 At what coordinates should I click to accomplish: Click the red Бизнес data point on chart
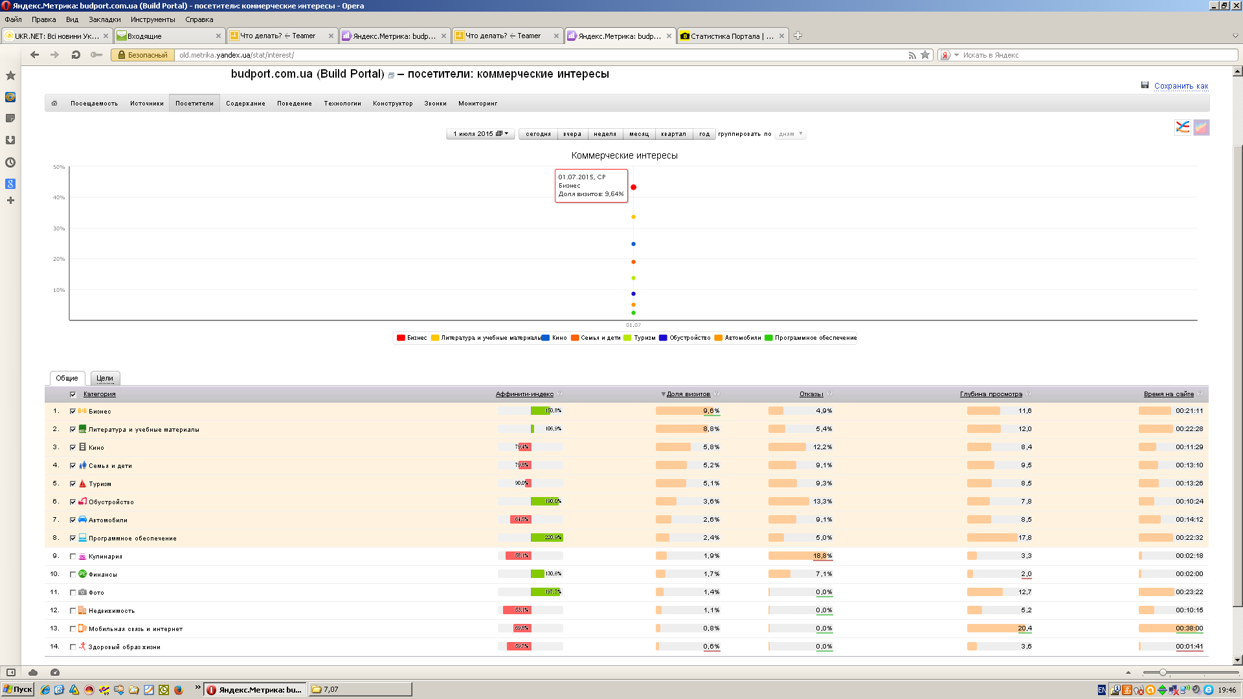coord(633,187)
